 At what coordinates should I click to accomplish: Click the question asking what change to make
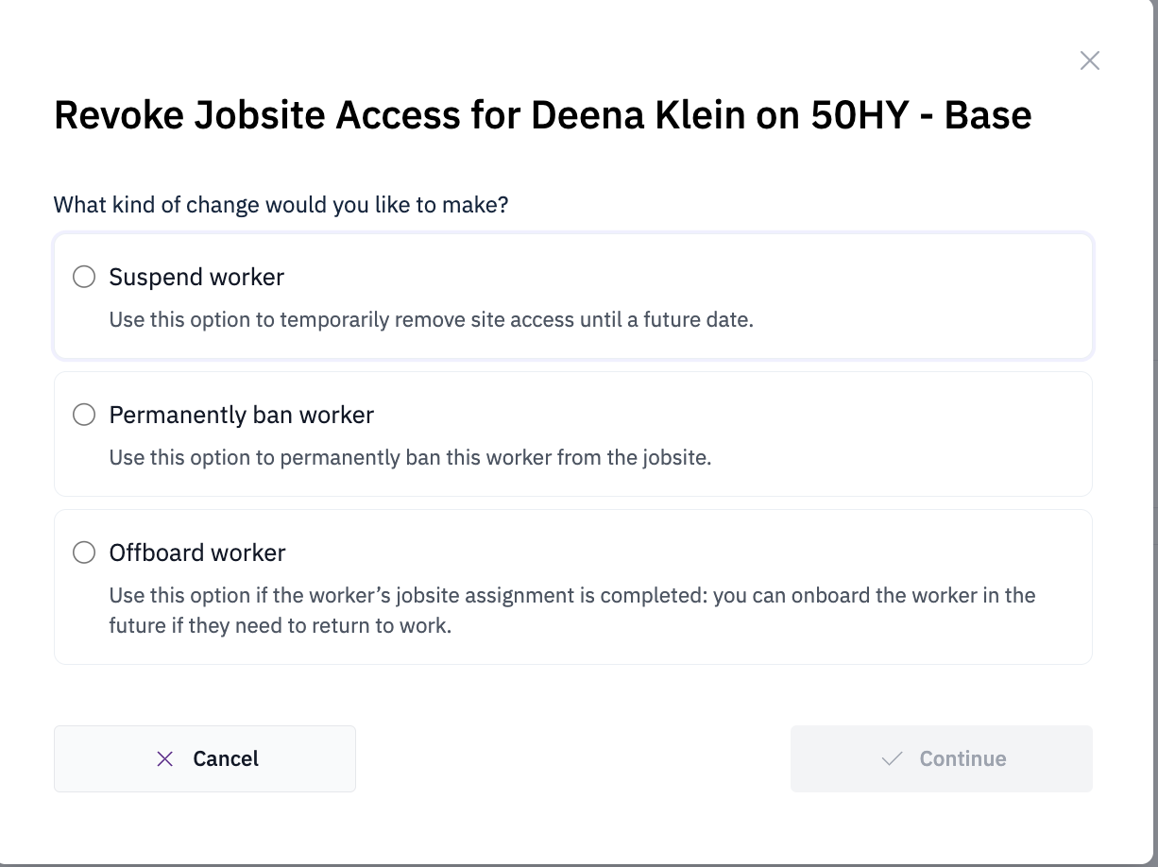coord(281,205)
